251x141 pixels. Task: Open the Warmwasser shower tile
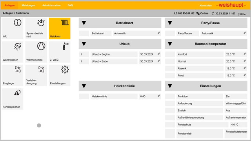(x=13, y=52)
